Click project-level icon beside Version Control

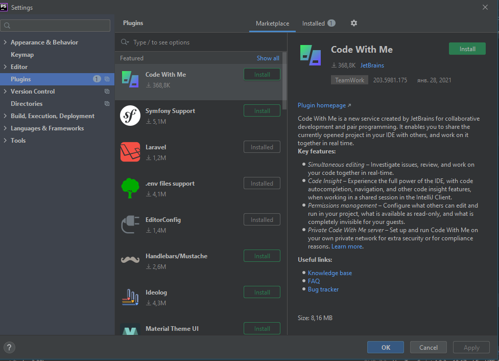(107, 92)
